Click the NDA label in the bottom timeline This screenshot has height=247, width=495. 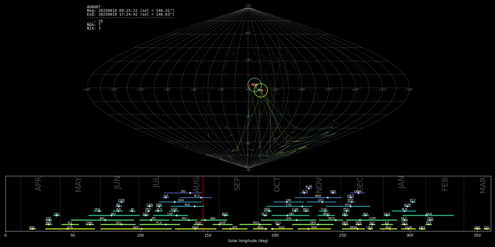point(196,228)
